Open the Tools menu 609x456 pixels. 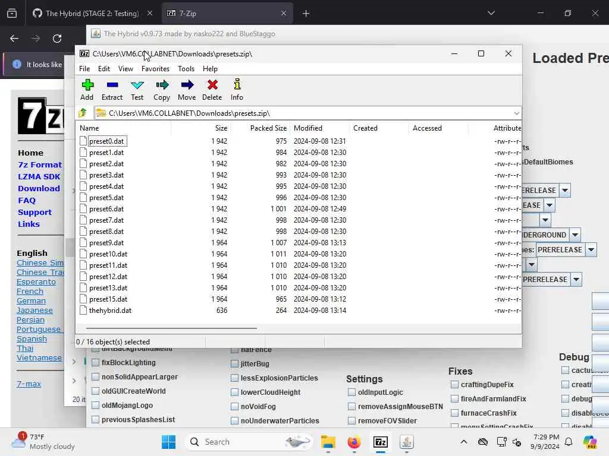click(186, 69)
